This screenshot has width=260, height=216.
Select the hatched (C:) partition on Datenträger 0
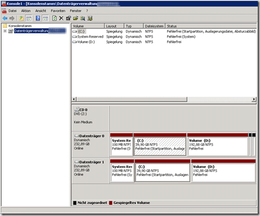point(160,144)
